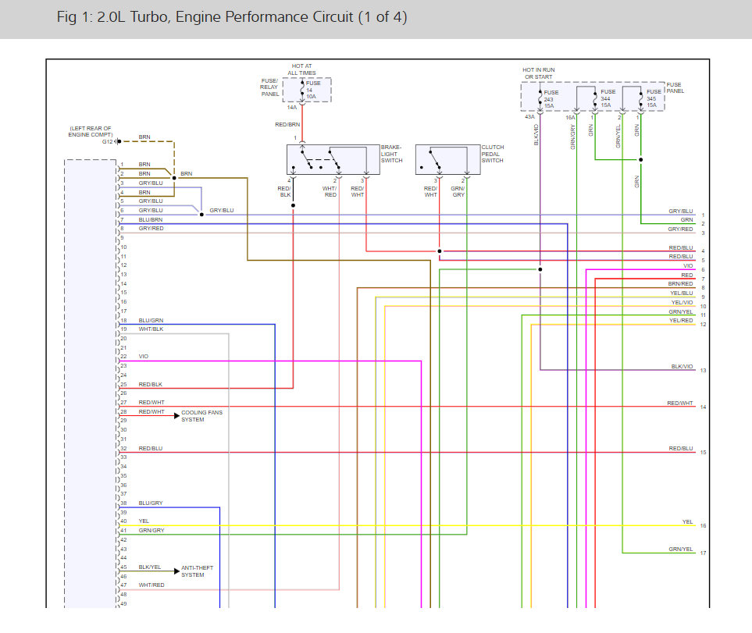
Task: Click the Cooling Fans System arrow
Action: pyautogui.click(x=176, y=415)
